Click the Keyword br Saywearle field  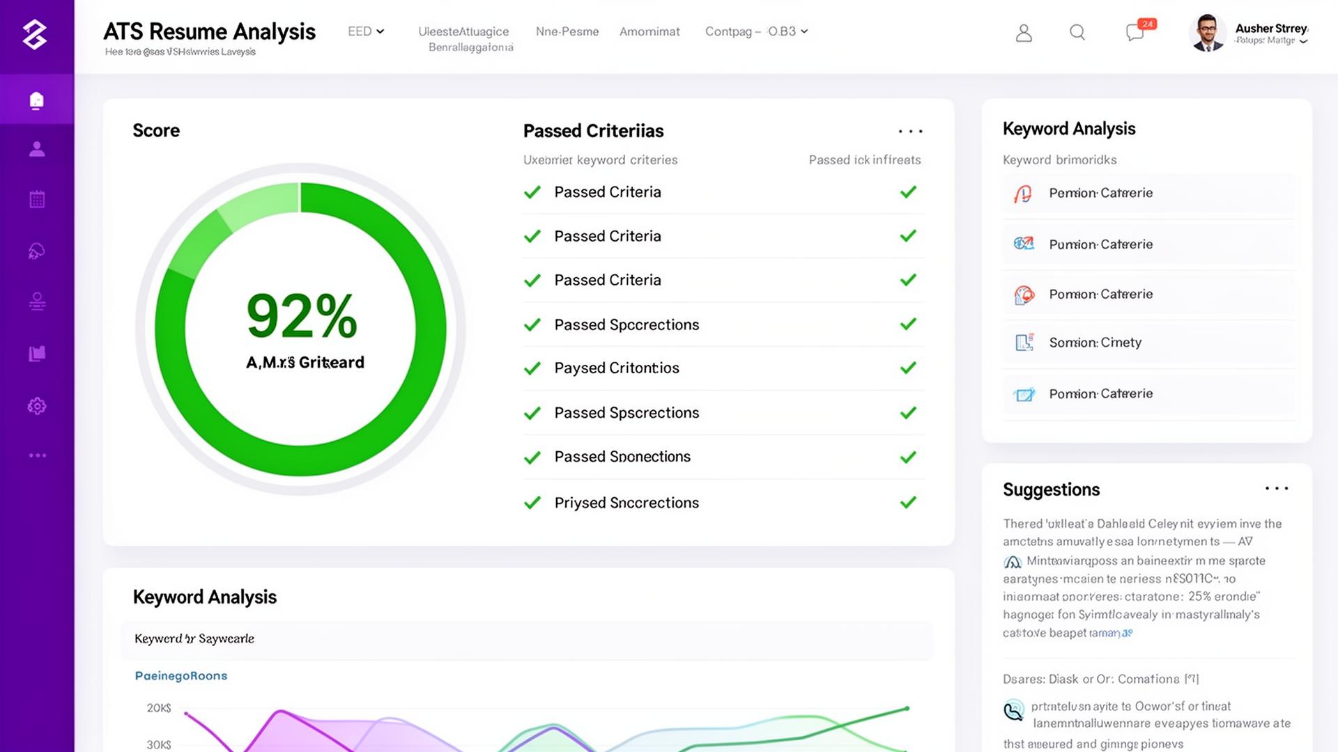point(527,639)
